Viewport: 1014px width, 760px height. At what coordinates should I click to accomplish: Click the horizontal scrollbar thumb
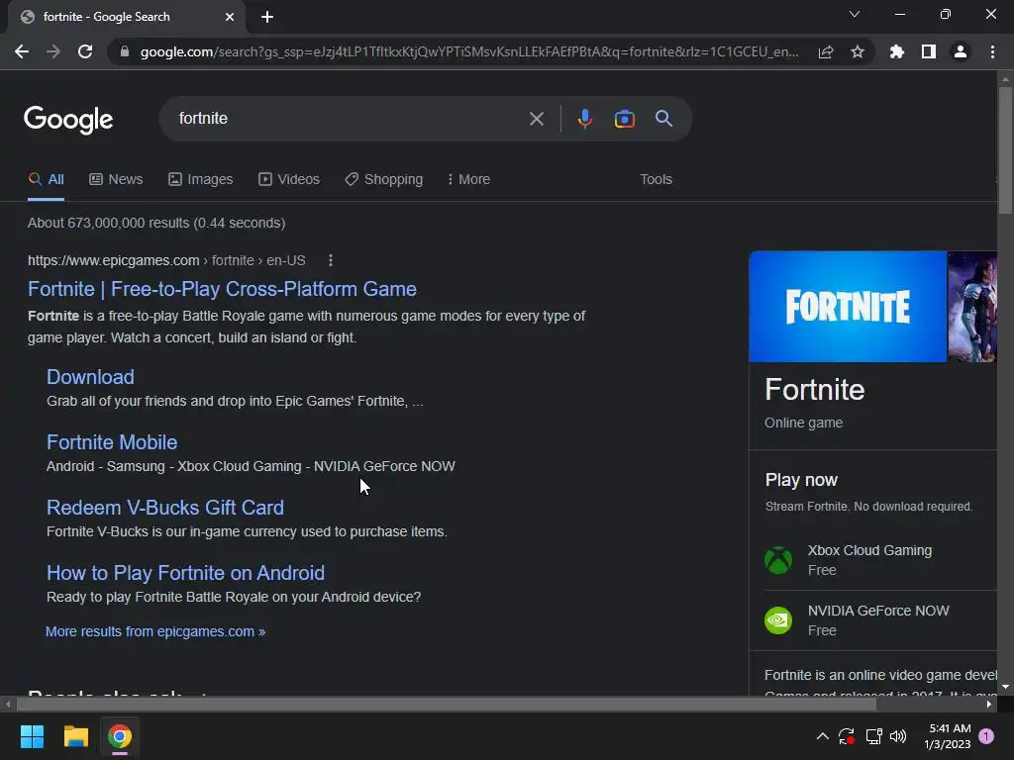tap(447, 705)
